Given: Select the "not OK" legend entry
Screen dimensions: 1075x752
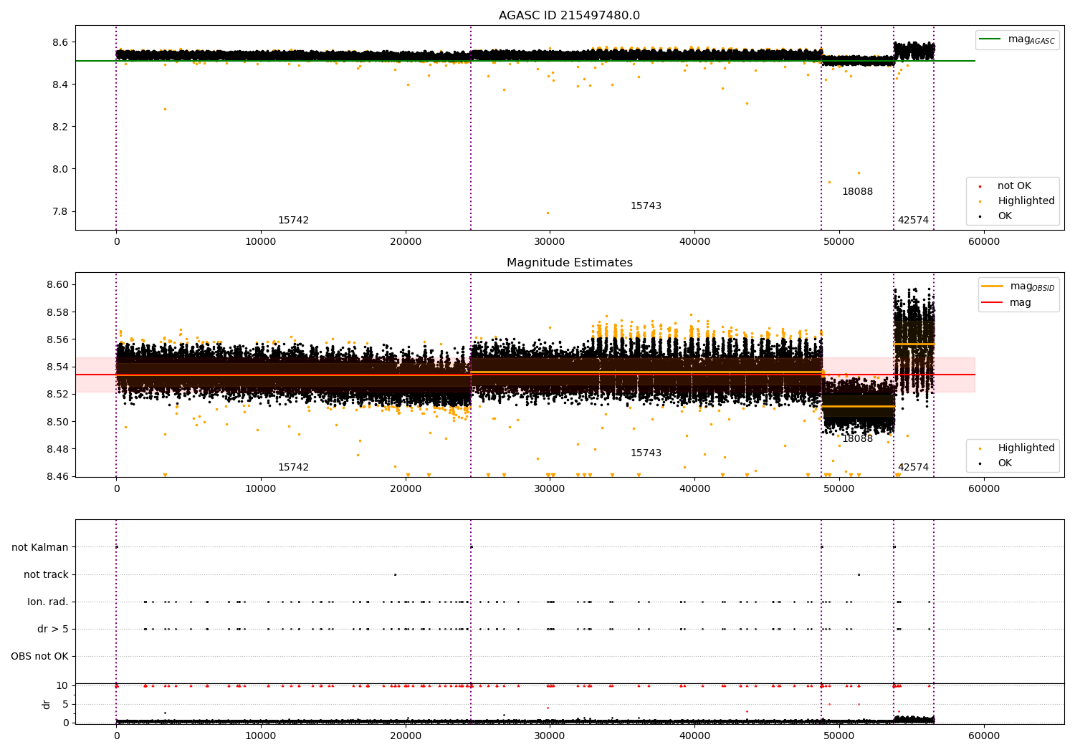Looking at the screenshot, I should (1014, 186).
